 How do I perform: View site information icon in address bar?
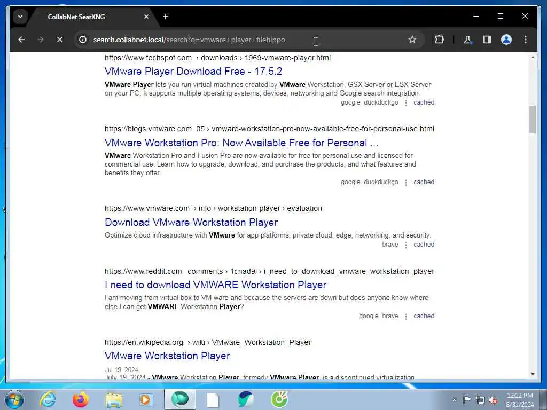click(83, 40)
